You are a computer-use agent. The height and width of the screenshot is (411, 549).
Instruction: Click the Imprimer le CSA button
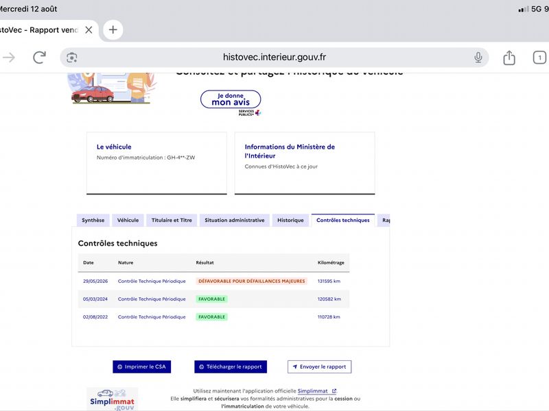142,366
